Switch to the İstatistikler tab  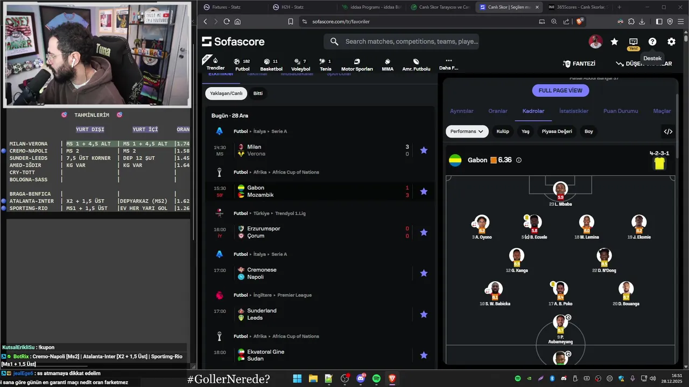(x=574, y=111)
